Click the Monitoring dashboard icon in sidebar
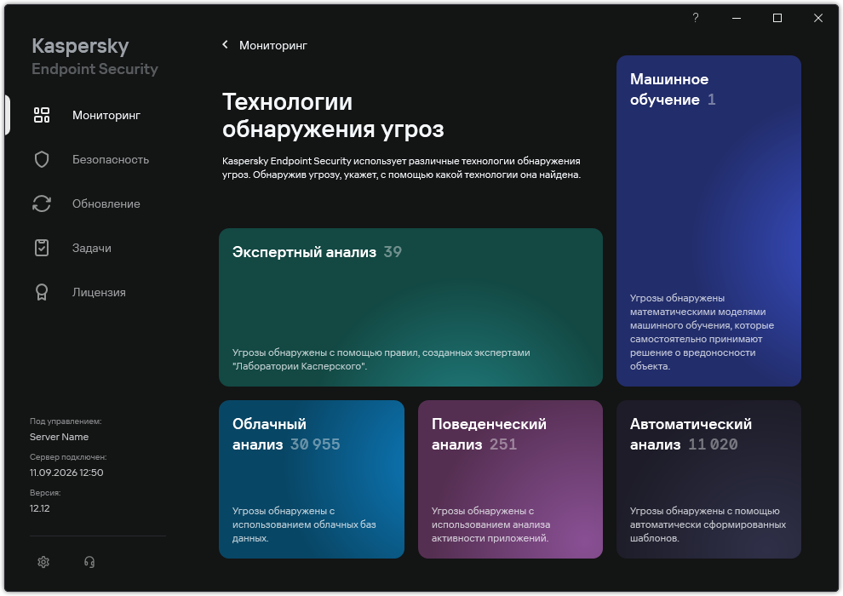 [x=42, y=115]
